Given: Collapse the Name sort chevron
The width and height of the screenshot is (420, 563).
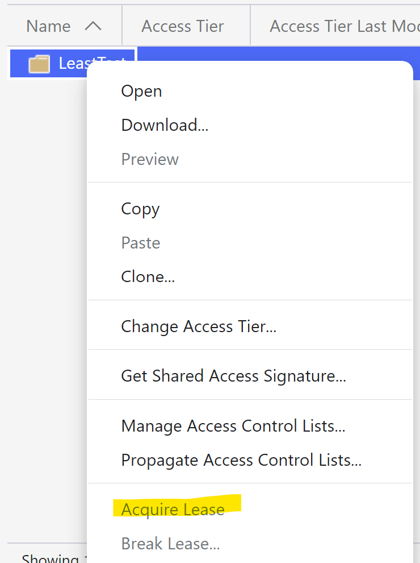Looking at the screenshot, I should pos(94,26).
